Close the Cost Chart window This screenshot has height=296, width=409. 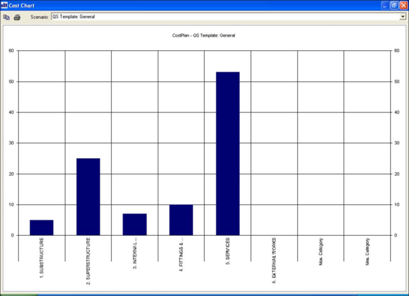(404, 5)
